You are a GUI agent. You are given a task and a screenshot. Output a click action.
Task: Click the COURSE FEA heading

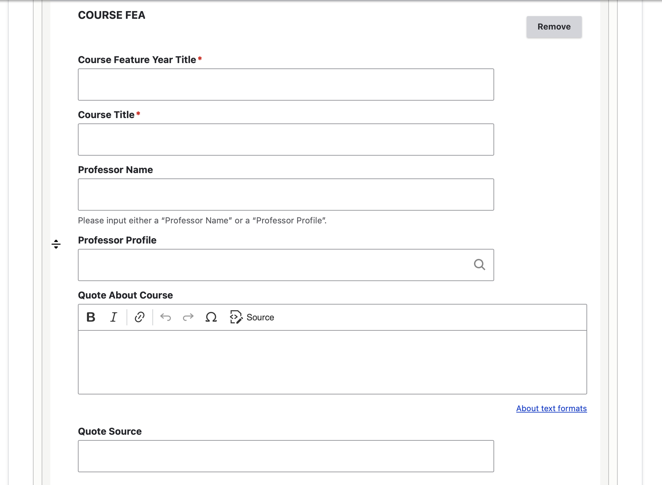pyautogui.click(x=112, y=15)
